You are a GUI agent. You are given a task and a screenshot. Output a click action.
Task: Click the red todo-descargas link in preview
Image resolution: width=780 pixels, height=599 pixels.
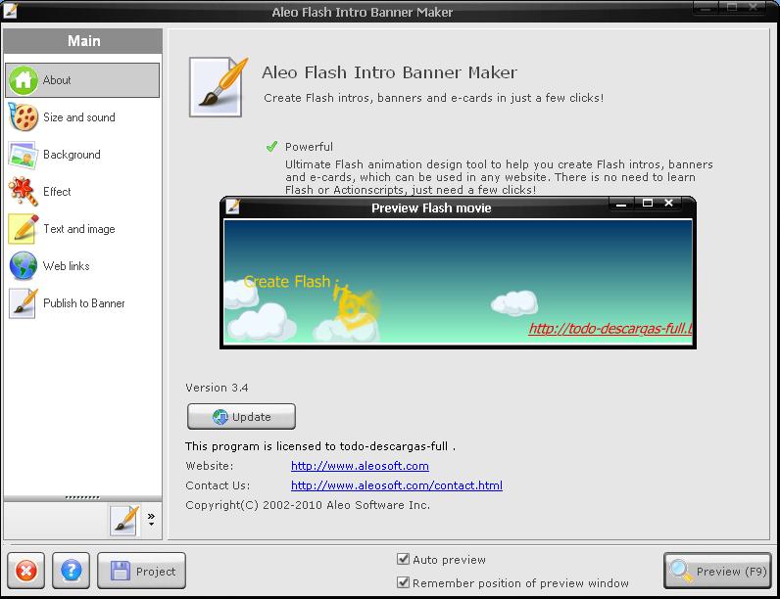click(x=609, y=328)
